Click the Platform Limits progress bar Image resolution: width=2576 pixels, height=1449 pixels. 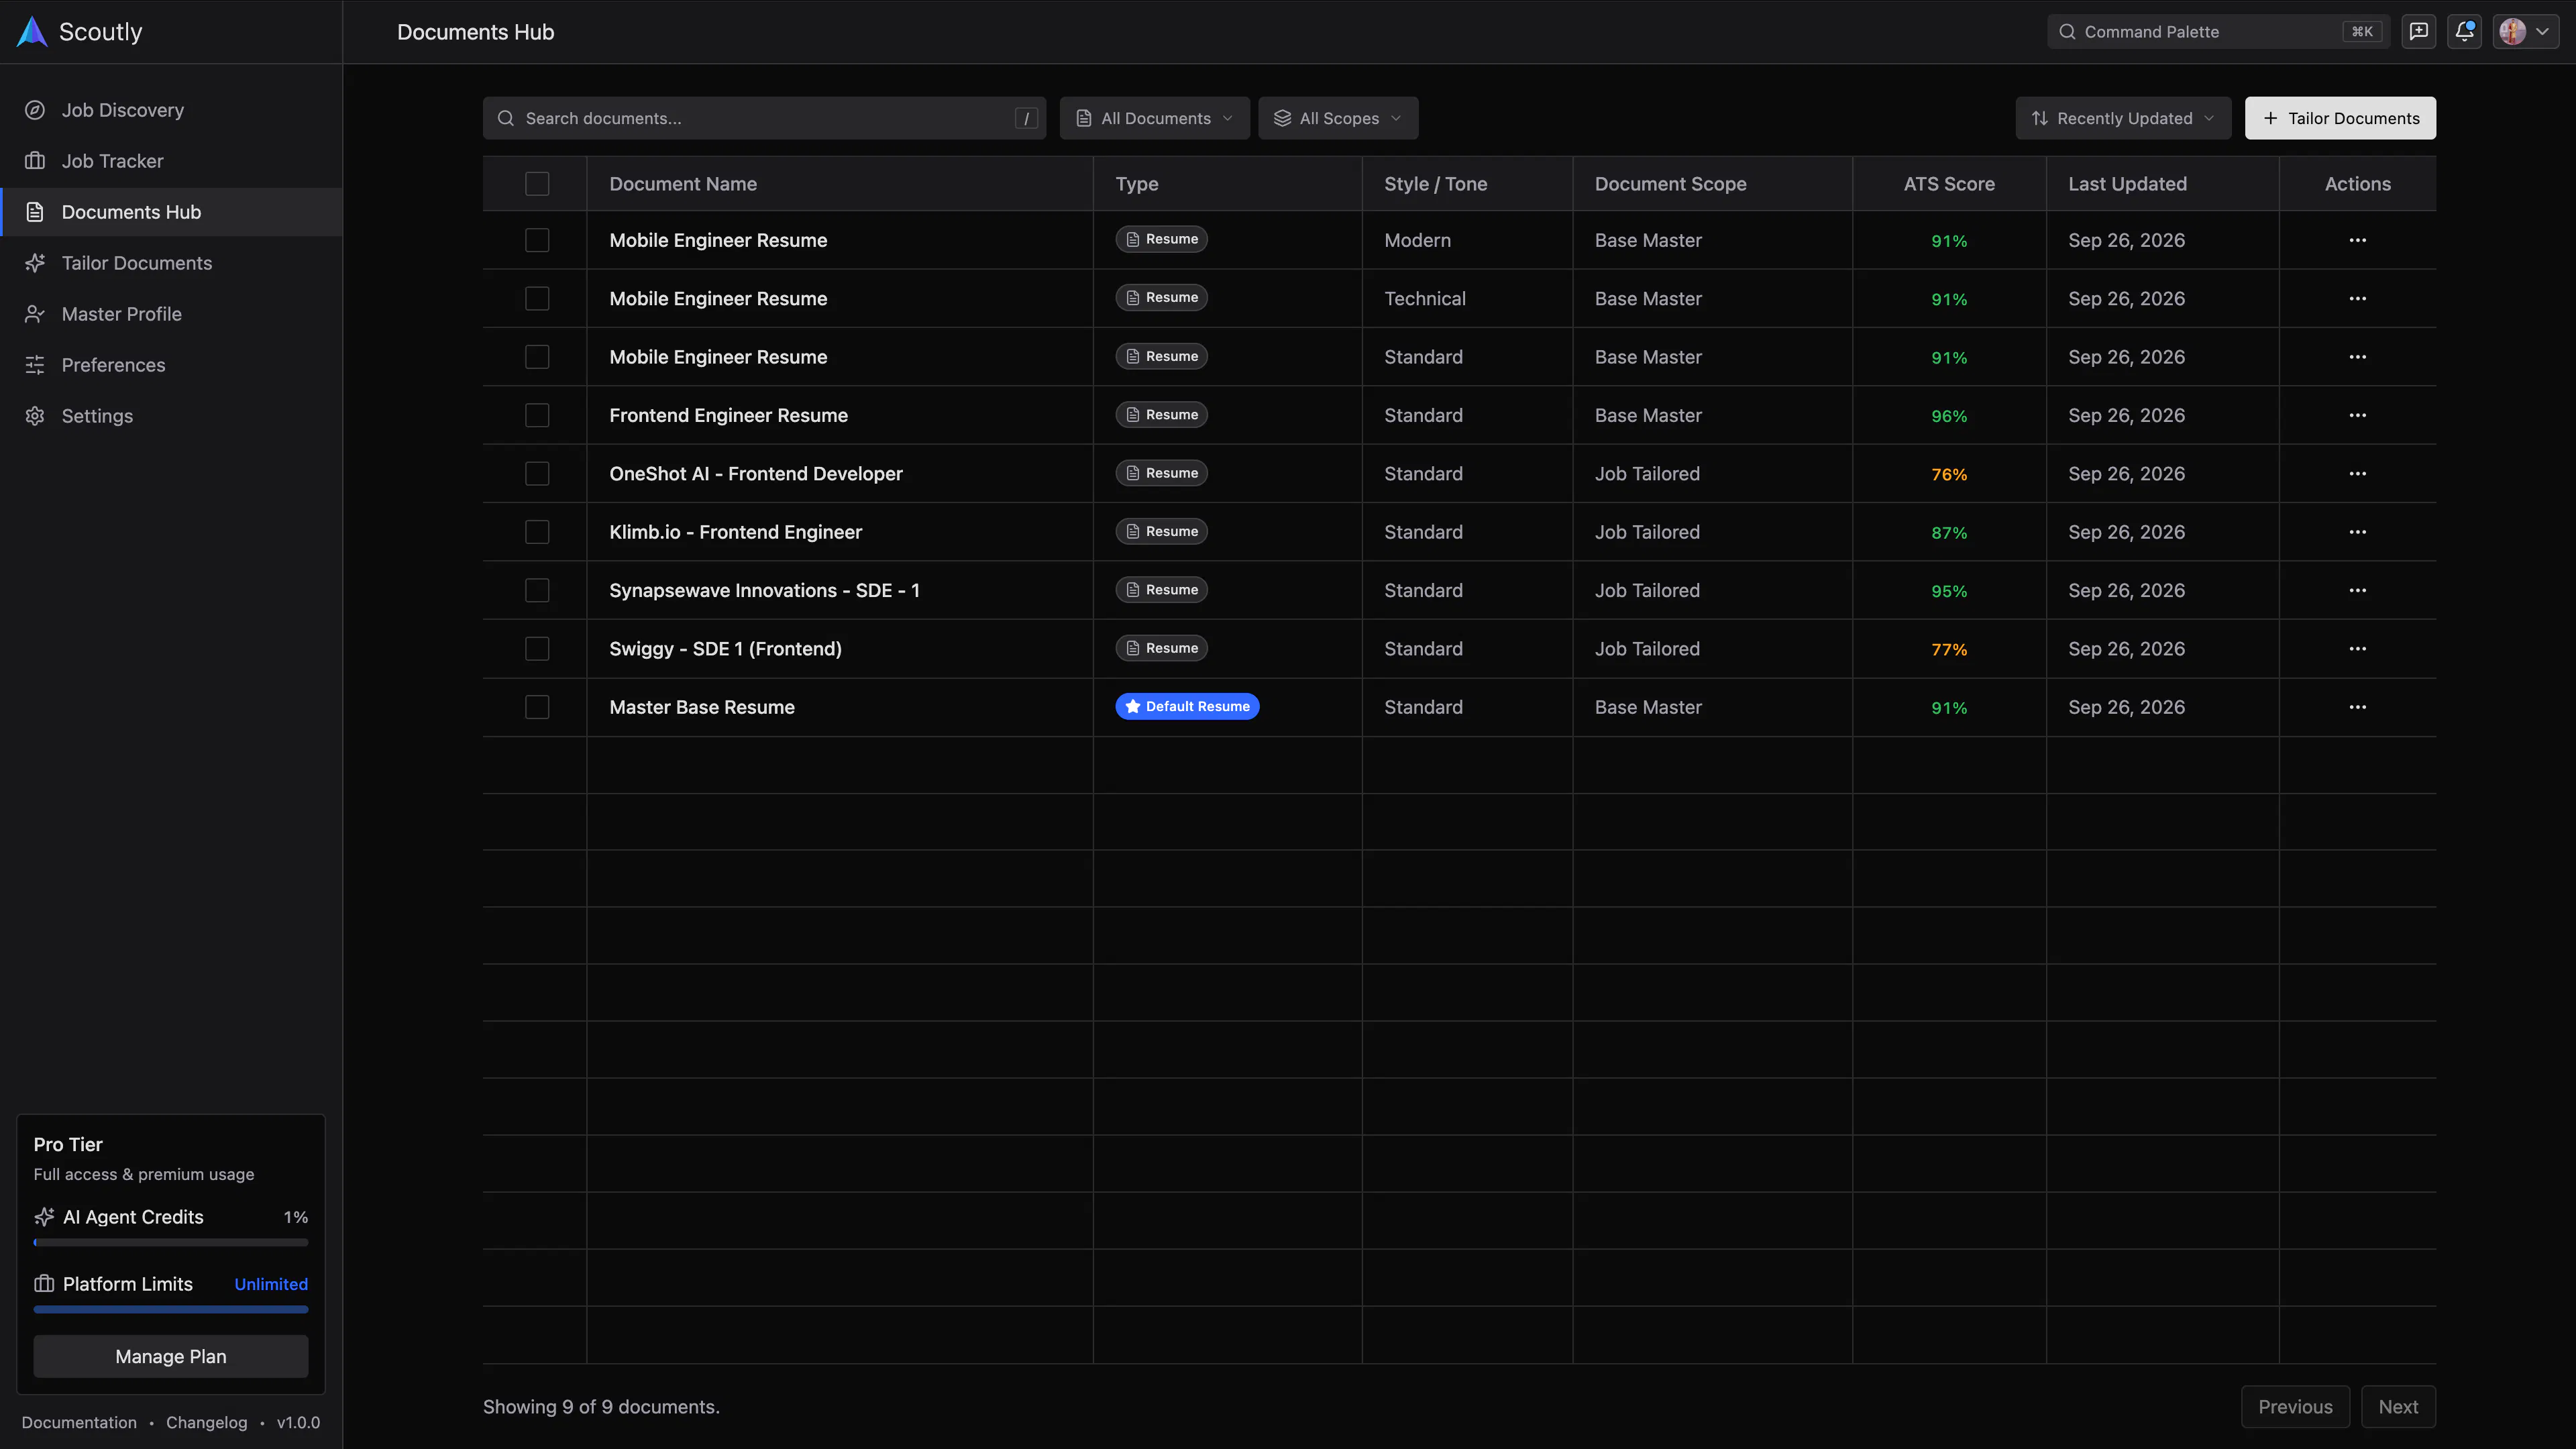(x=171, y=1309)
